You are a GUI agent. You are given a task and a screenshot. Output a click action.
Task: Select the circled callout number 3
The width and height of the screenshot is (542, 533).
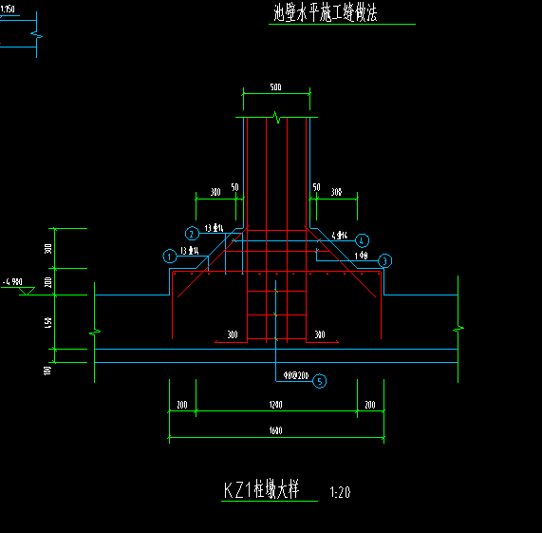point(384,260)
